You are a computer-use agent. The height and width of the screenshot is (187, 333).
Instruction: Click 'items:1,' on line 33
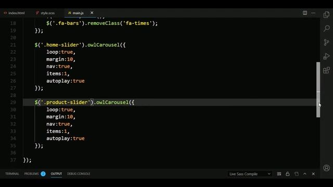point(58,131)
